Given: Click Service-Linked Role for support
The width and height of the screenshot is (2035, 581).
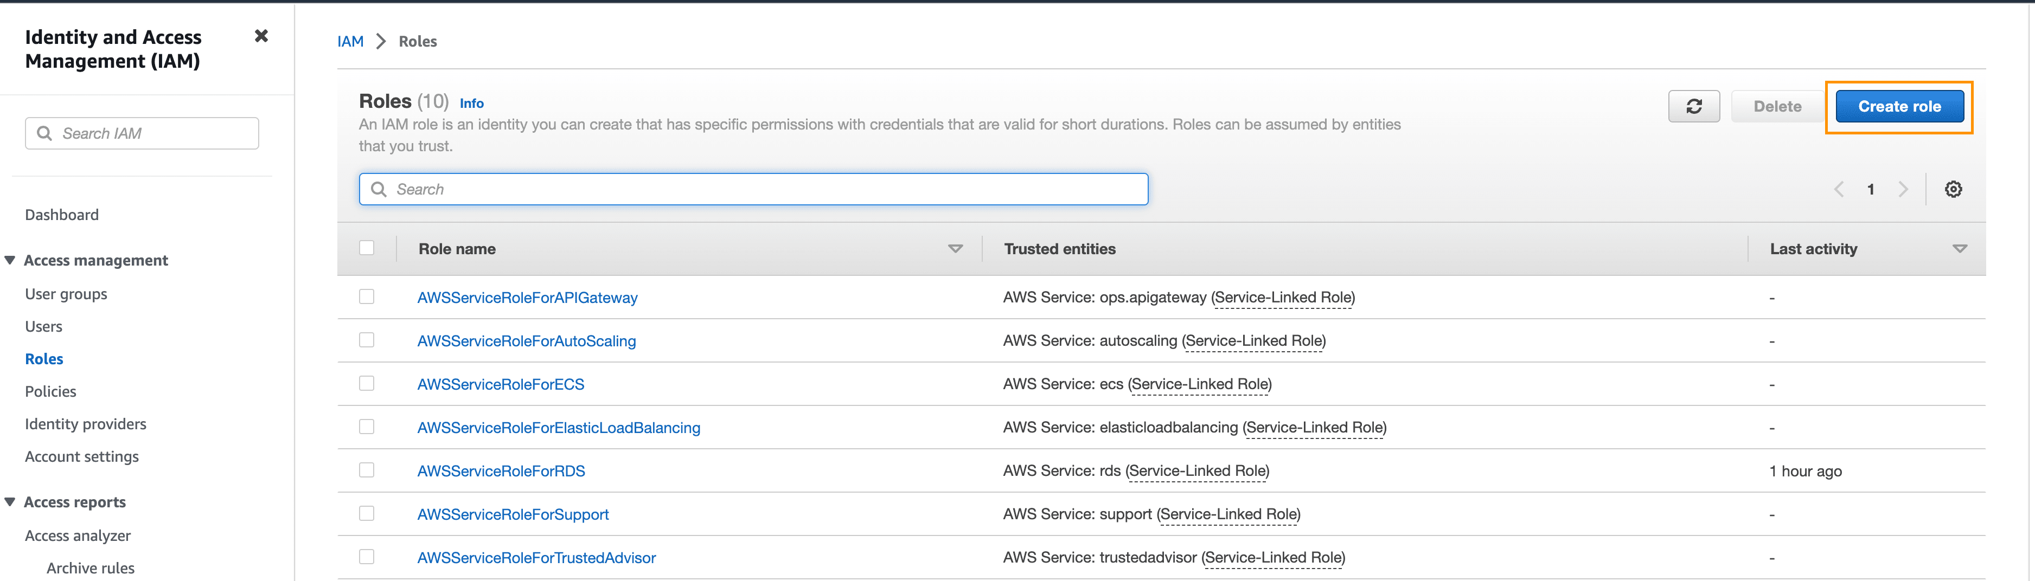Looking at the screenshot, I should tap(1229, 515).
